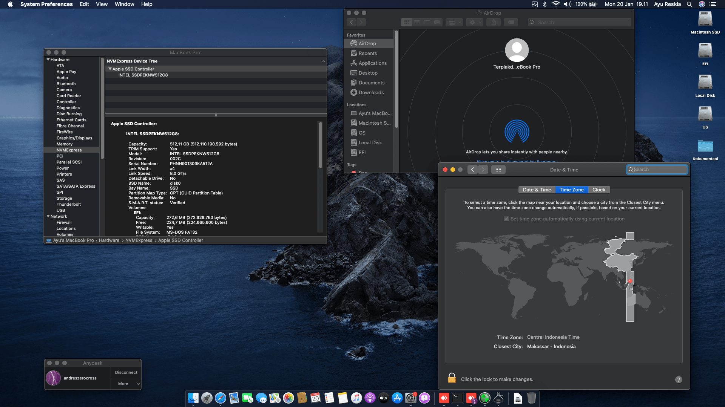This screenshot has height=407, width=725.
Task: Switch Finder to list view
Action: point(417,22)
